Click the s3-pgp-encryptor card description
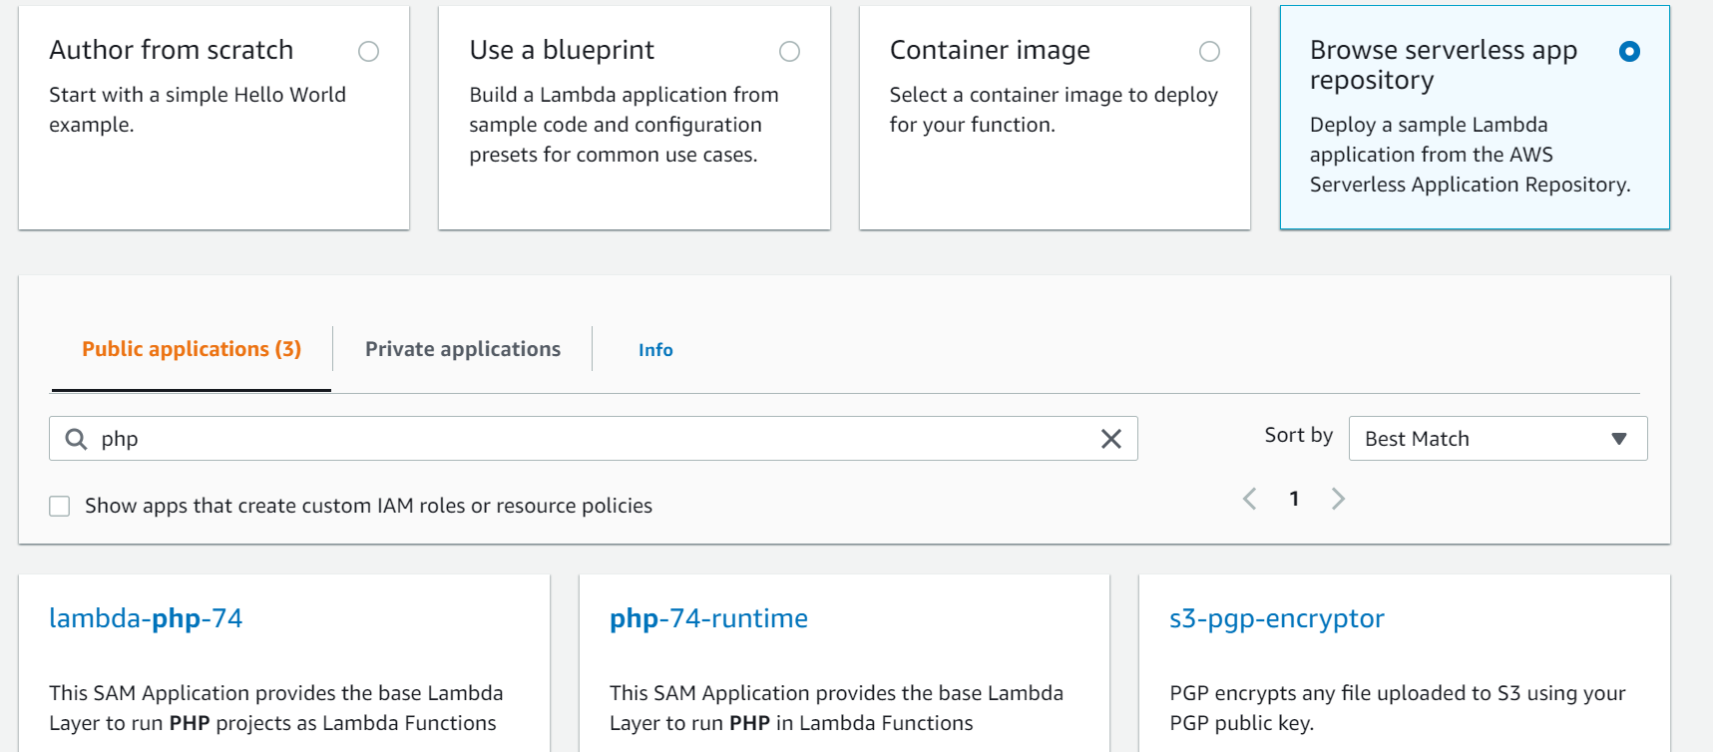Image resolution: width=1713 pixels, height=752 pixels. [1397, 707]
